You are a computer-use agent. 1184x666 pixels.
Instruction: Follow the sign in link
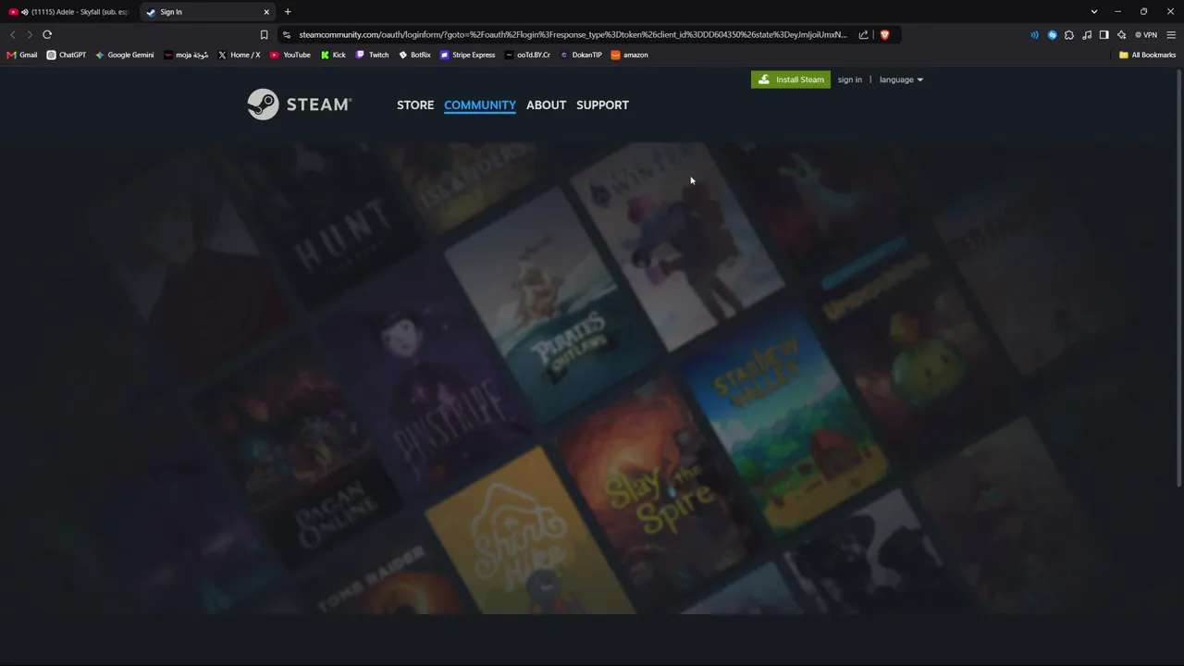click(849, 80)
